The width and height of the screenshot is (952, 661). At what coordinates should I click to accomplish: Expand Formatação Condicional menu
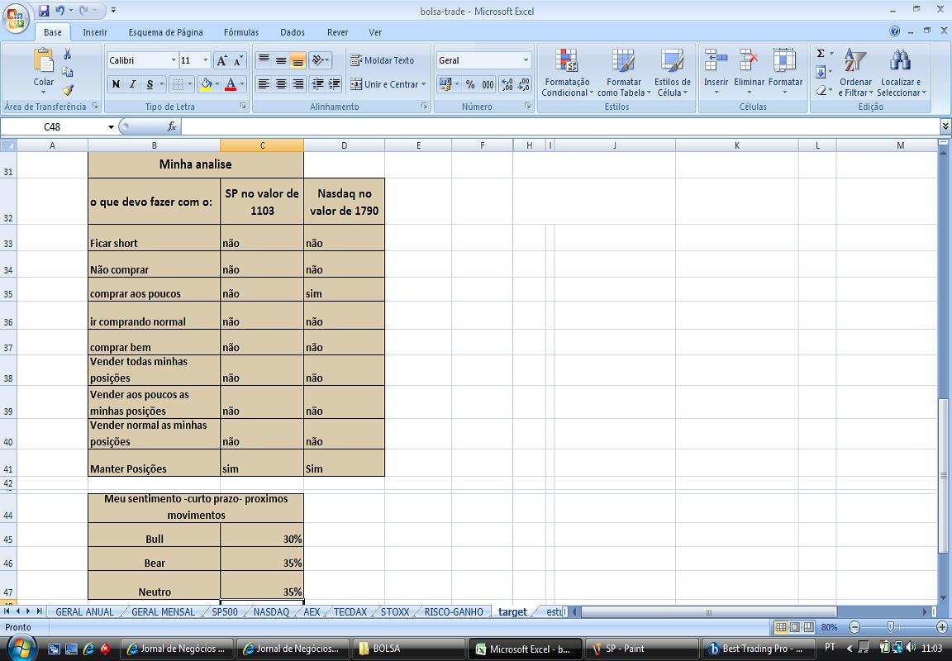(x=566, y=73)
